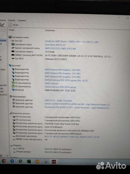Screen dimensions: 130x174
Task: Click the graph chart toolbar icon
Action: tap(3, 24)
